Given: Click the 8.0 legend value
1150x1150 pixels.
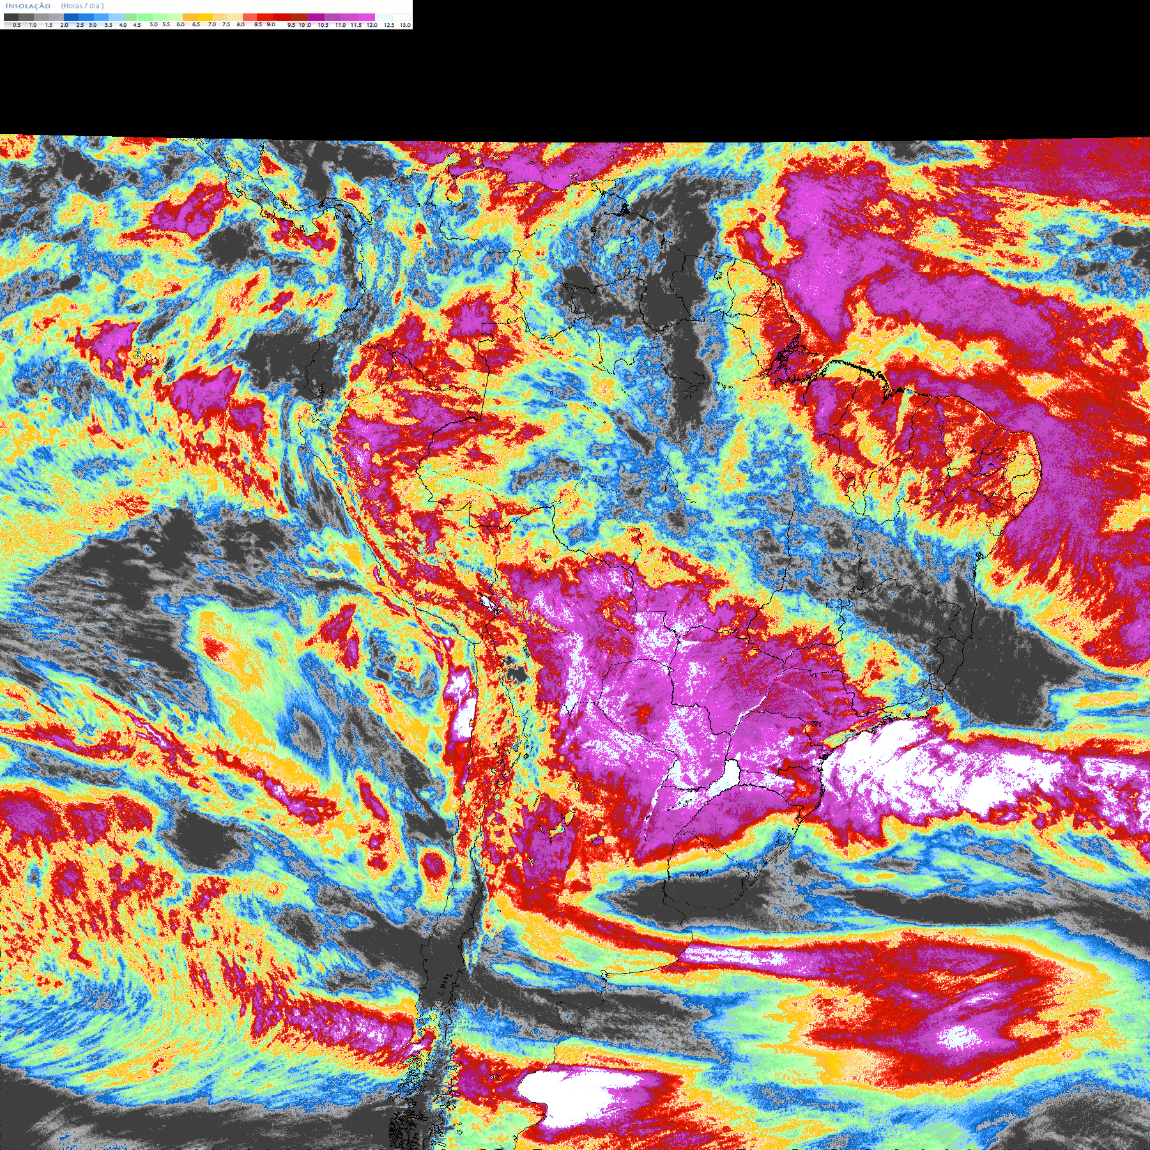Looking at the screenshot, I should (240, 24).
